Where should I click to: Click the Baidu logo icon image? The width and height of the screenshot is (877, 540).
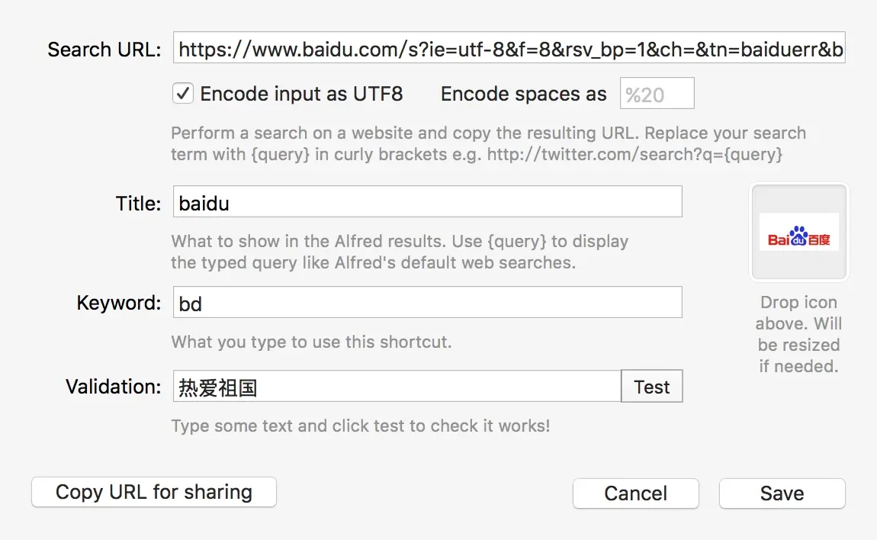[x=798, y=232]
